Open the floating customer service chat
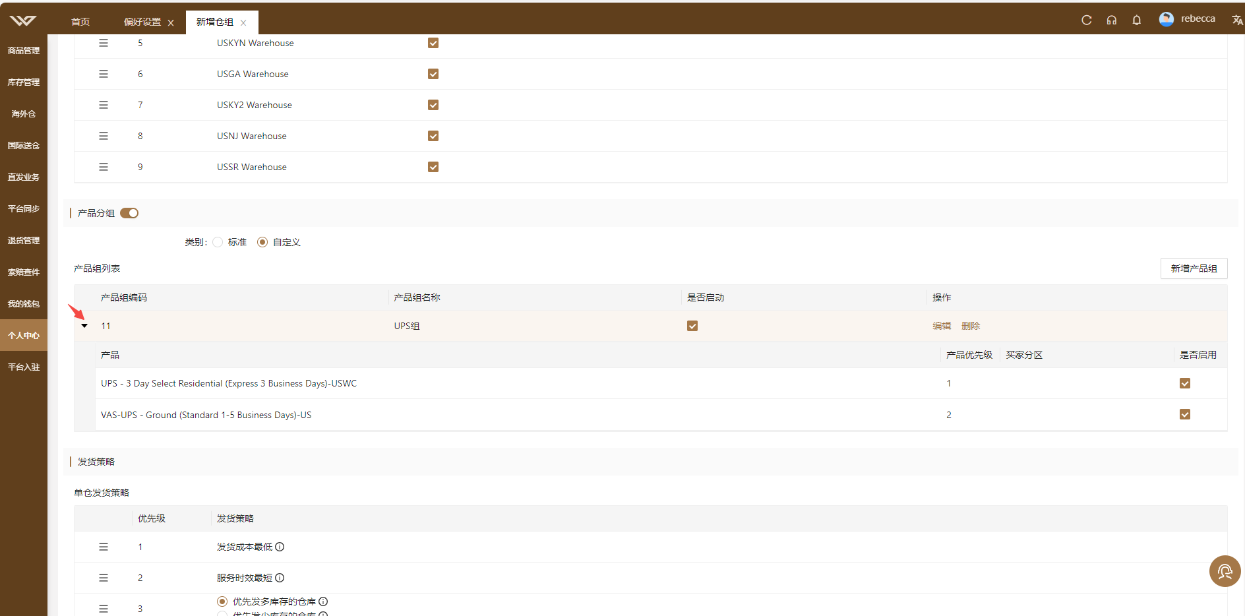The width and height of the screenshot is (1245, 616). pos(1225,571)
